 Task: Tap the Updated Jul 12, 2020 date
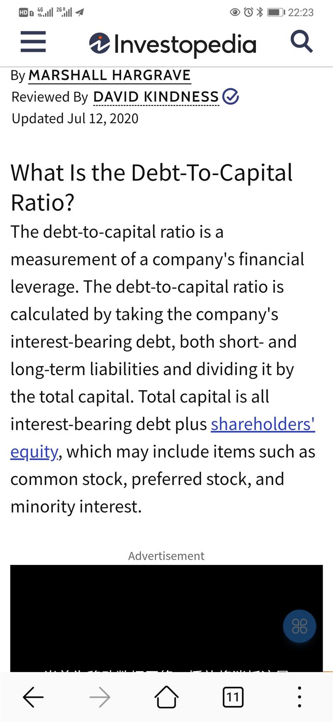tap(75, 119)
